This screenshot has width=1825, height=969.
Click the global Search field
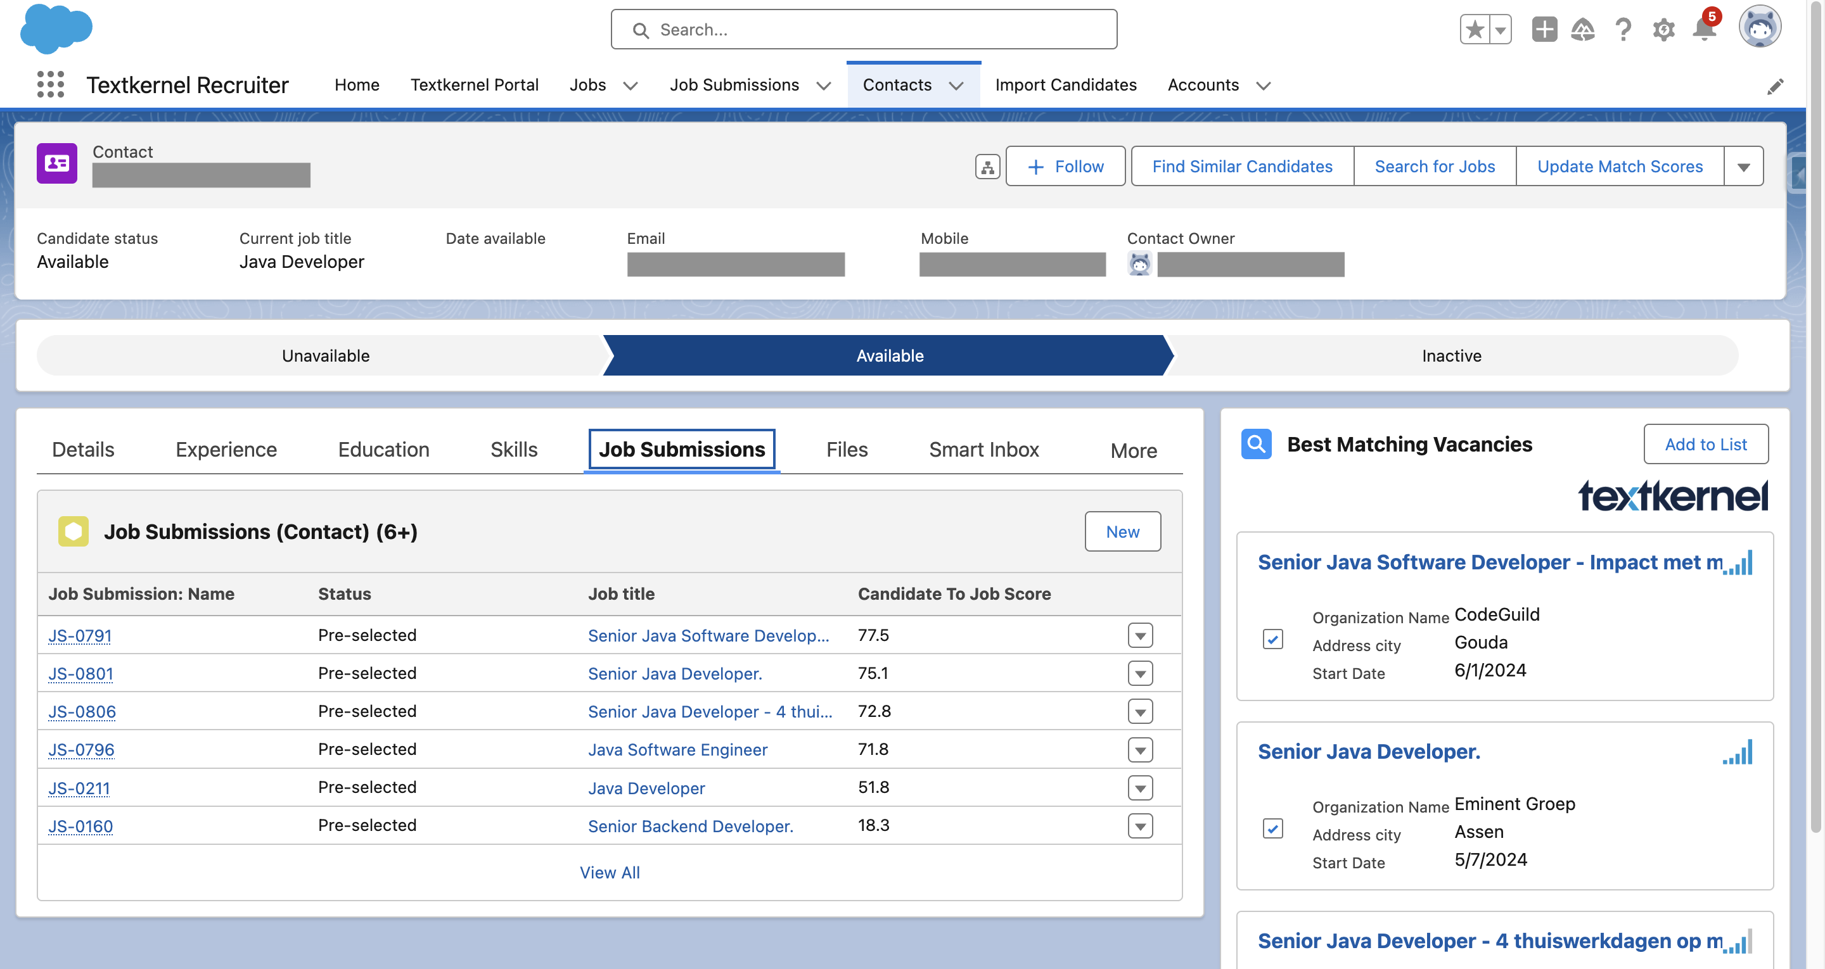point(864,30)
